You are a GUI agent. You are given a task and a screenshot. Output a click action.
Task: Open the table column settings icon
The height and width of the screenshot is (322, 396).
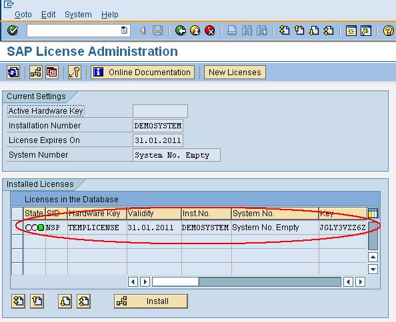pos(373,213)
